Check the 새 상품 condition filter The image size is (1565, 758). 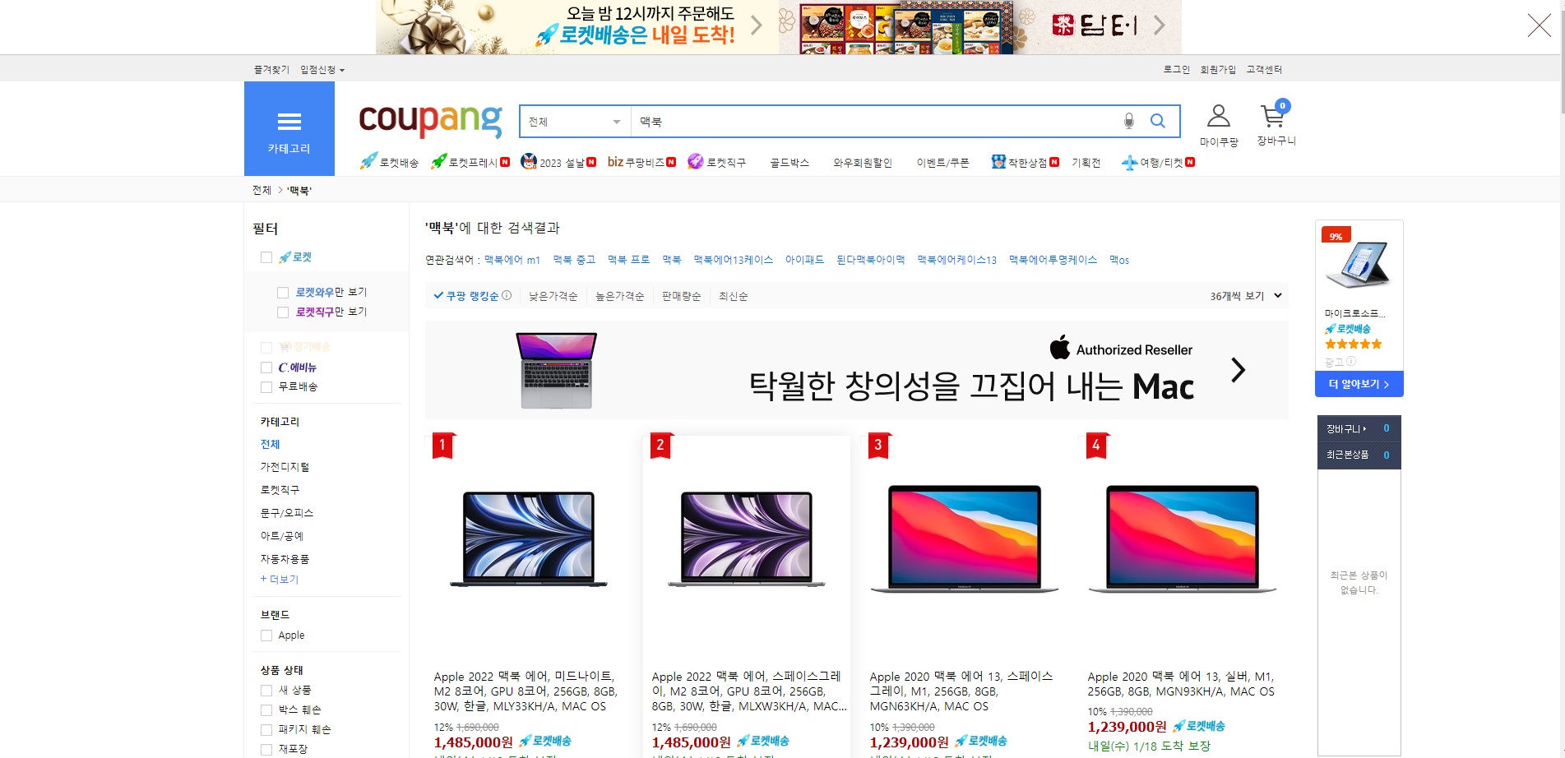pos(265,690)
